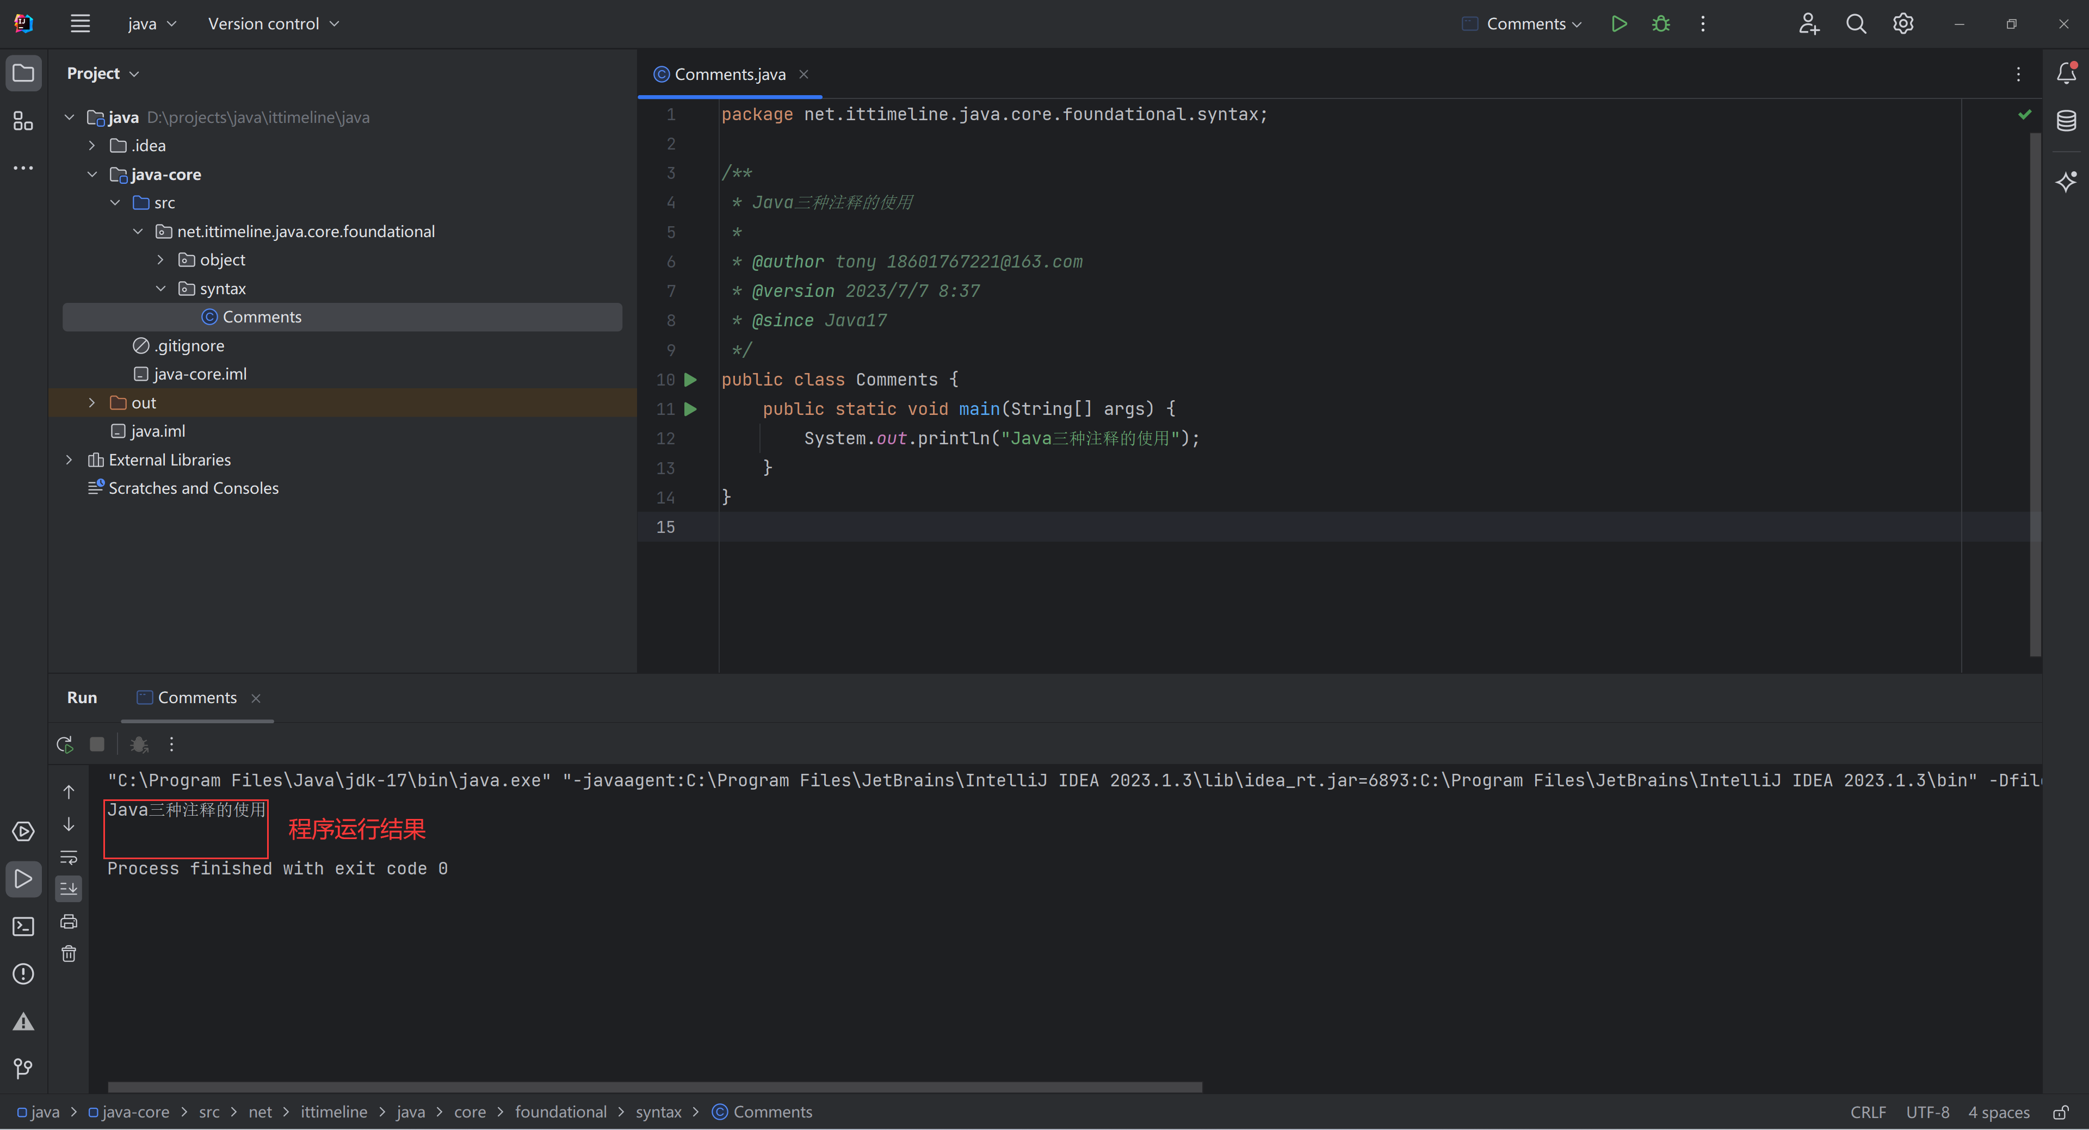Expand External Libraries node
Viewport: 2089px width, 1130px height.
(70, 460)
